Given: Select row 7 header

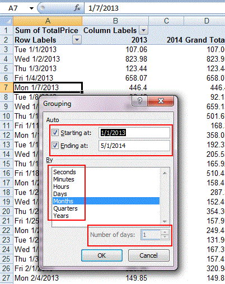Looking at the screenshot, I should [7, 87].
